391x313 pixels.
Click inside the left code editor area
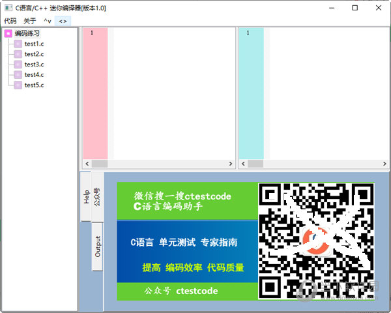(174, 94)
